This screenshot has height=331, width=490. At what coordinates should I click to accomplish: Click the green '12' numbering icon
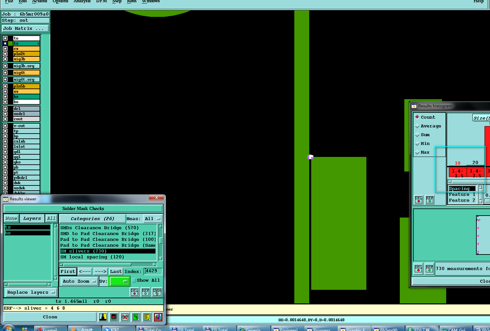click(x=136, y=317)
